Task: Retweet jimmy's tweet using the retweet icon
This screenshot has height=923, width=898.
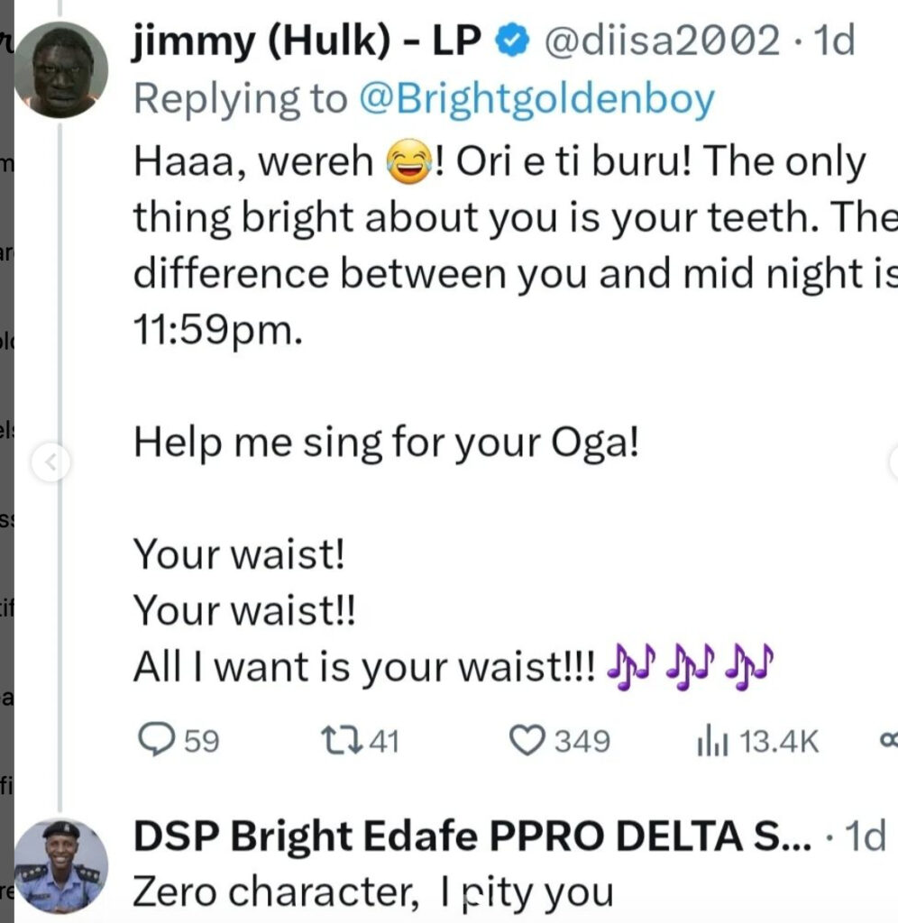Action: 342,741
